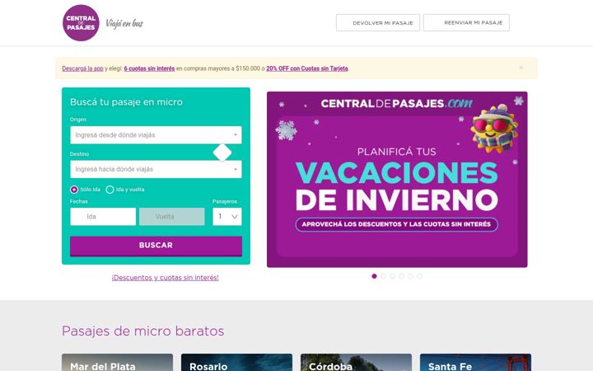593x371 pixels.
Task: Click the Pasajes de micro baratos heading
Action: coord(143,331)
